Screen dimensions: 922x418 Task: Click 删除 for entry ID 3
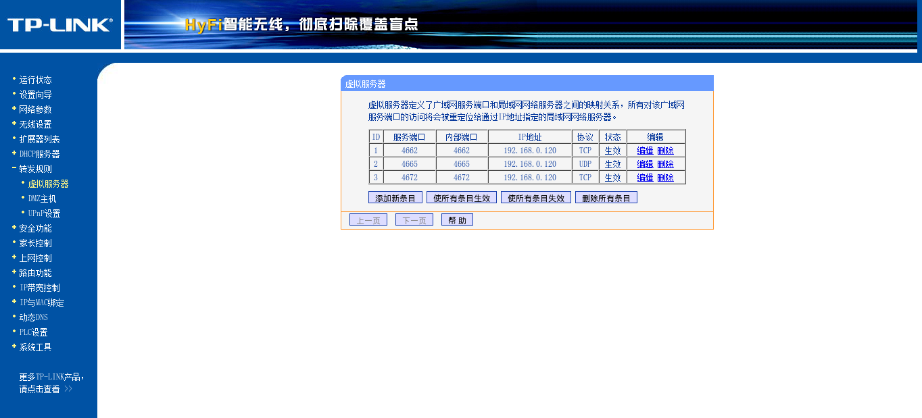(x=665, y=178)
